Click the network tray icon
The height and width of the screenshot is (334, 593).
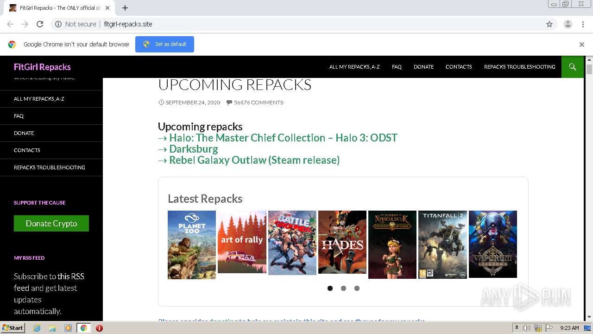[538, 328]
